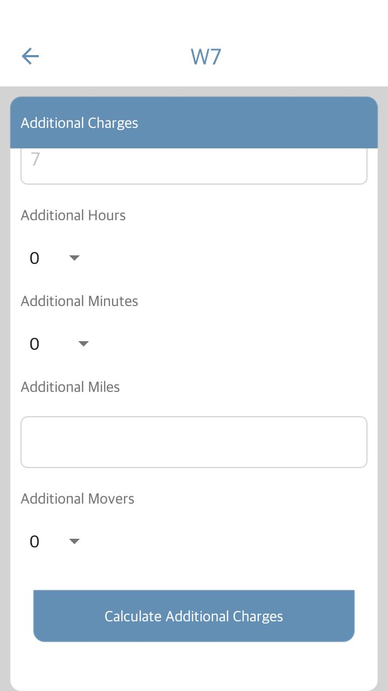Select the Additional Movers value 0
The height and width of the screenshot is (691, 388).
[34, 541]
